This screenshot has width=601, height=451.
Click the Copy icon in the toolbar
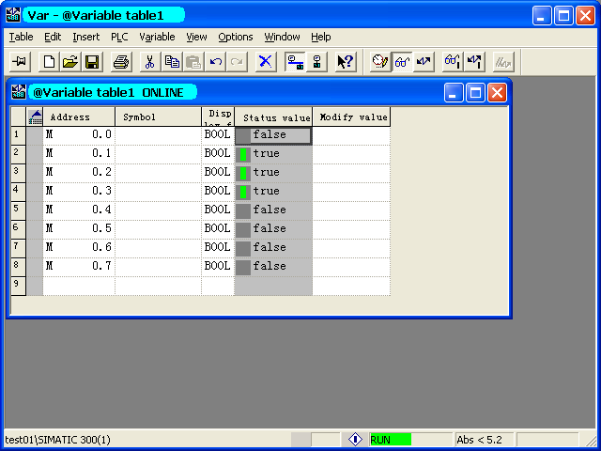click(x=172, y=62)
